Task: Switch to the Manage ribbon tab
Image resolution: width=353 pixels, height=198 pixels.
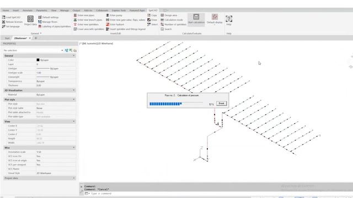Action: (65, 10)
